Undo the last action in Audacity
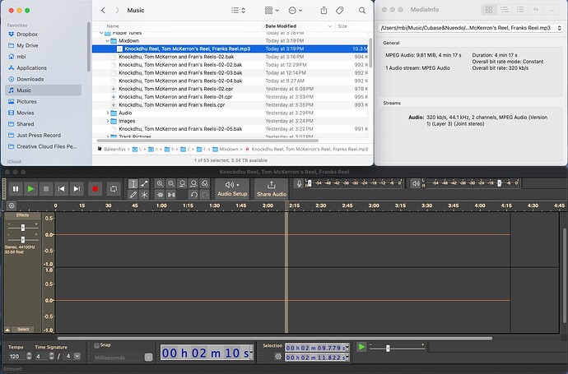Viewport: 568px width, 374px height. (193, 195)
